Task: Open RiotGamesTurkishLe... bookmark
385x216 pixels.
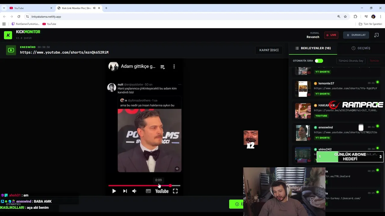Action: click(26, 24)
